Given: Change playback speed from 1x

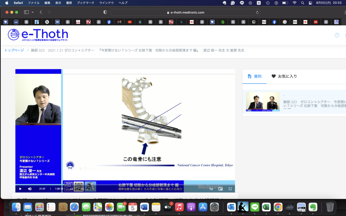Looking at the screenshot, I should tap(211, 189).
